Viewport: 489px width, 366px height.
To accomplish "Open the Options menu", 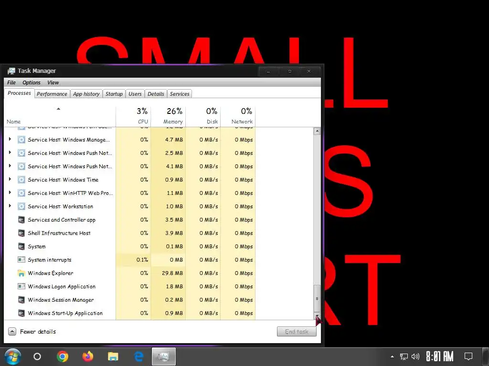I will tap(31, 82).
